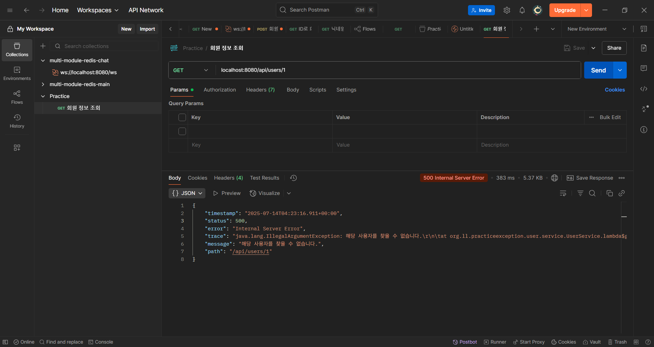Open the network globe icon
This screenshot has width=654, height=347.
click(555, 178)
